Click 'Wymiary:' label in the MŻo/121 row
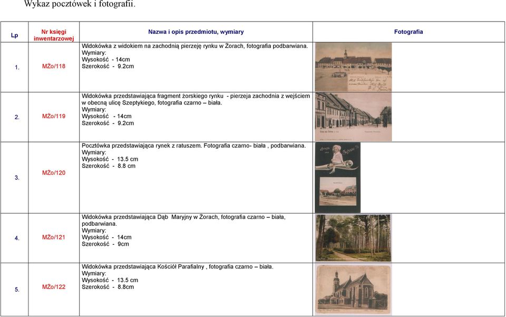 tap(94, 231)
